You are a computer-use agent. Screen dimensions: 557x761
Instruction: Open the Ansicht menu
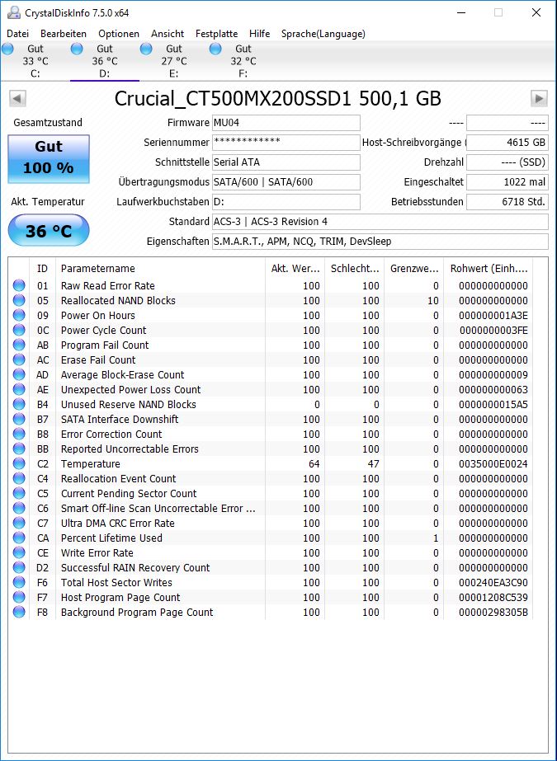pos(168,34)
